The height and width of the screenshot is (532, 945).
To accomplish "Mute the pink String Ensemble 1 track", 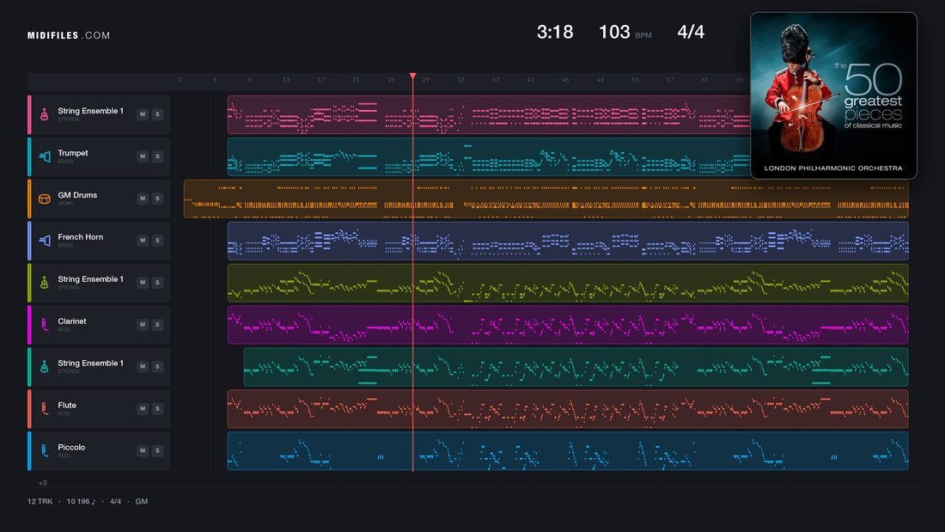I will 143,114.
